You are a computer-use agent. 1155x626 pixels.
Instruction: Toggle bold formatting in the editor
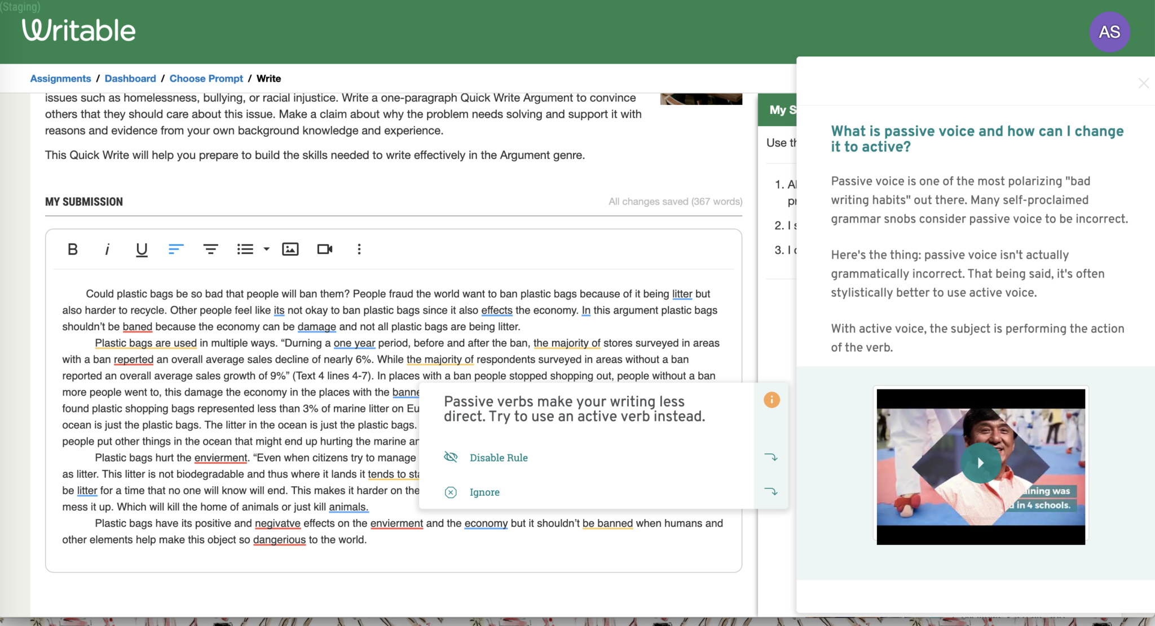(x=72, y=249)
